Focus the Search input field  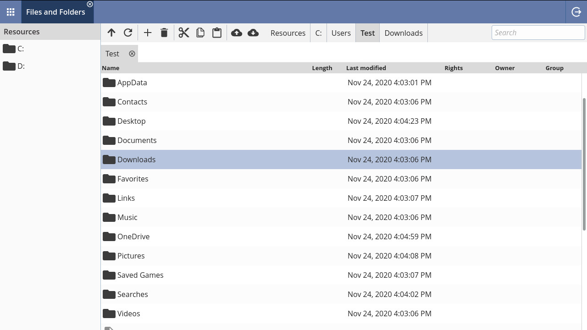click(x=538, y=33)
